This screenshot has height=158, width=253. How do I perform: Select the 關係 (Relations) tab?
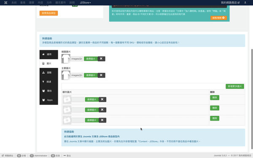49,91
